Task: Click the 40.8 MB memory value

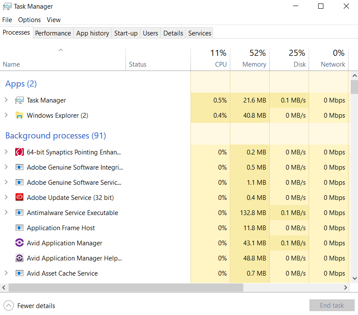Action: pos(255,115)
